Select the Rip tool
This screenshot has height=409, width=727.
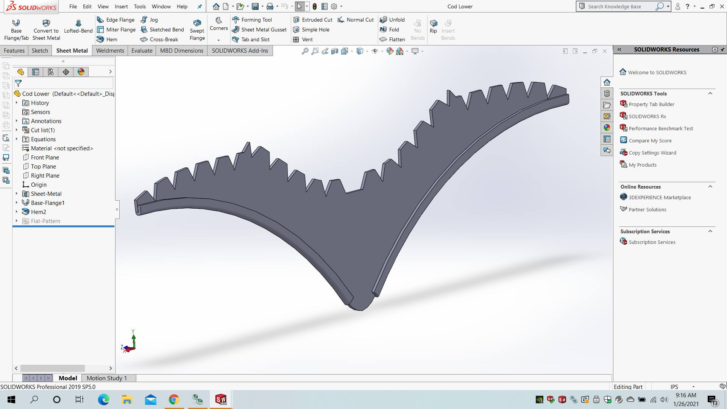434,27
